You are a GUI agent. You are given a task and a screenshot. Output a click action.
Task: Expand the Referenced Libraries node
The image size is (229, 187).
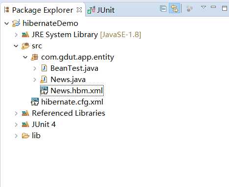(x=16, y=113)
